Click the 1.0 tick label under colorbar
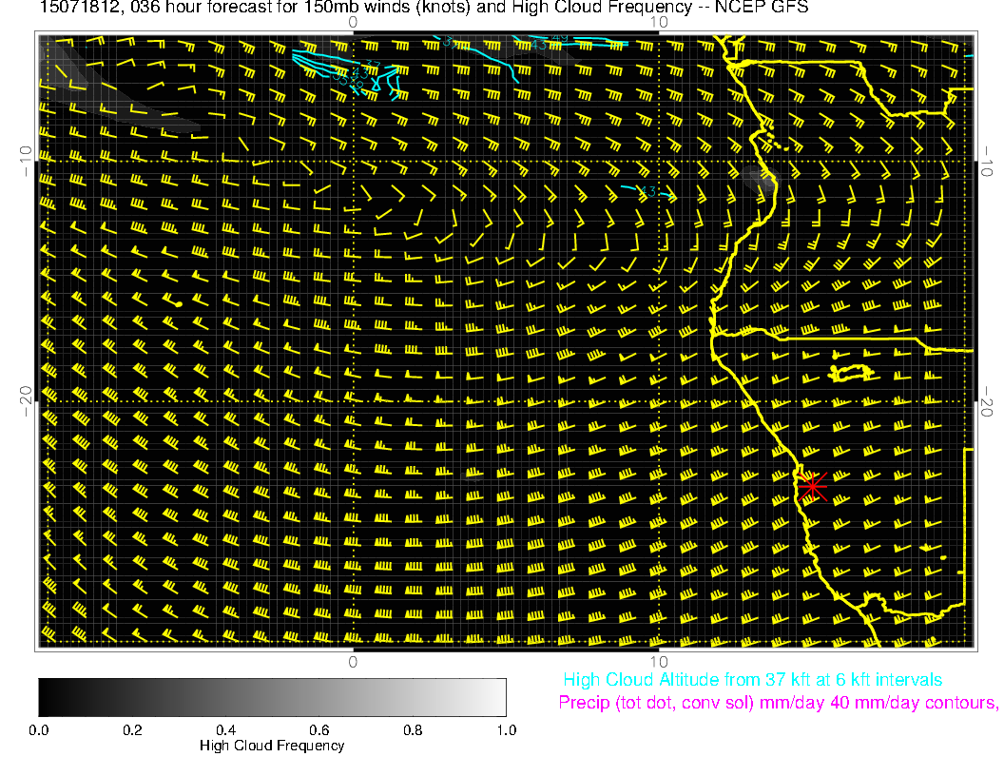This screenshot has width=1004, height=776. [507, 730]
